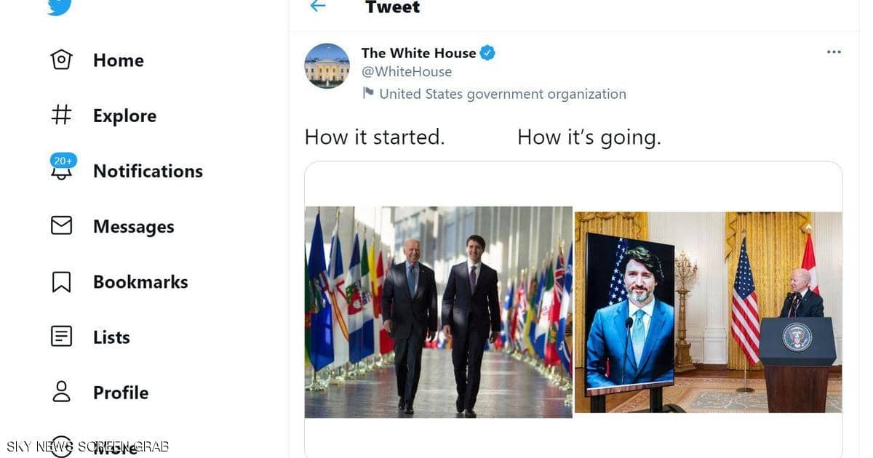Click The White House account name
873x458 pixels.
pyautogui.click(x=418, y=53)
